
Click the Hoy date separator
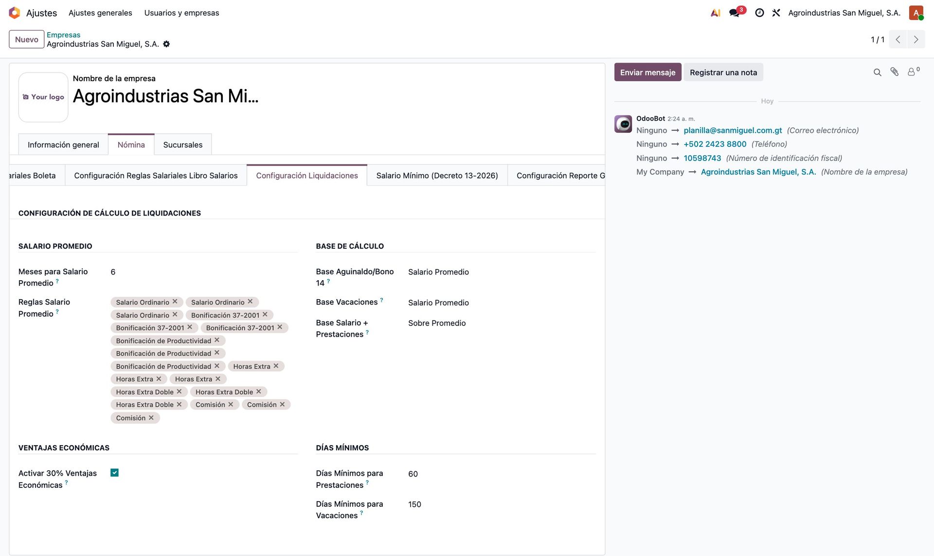click(x=767, y=101)
